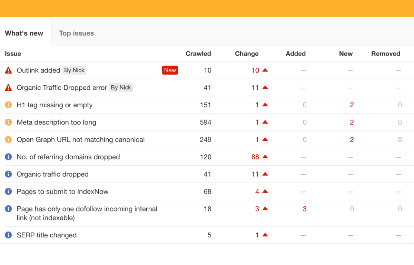Click info icon beside referring domains dropped
This screenshot has width=414, height=265.
(8, 157)
